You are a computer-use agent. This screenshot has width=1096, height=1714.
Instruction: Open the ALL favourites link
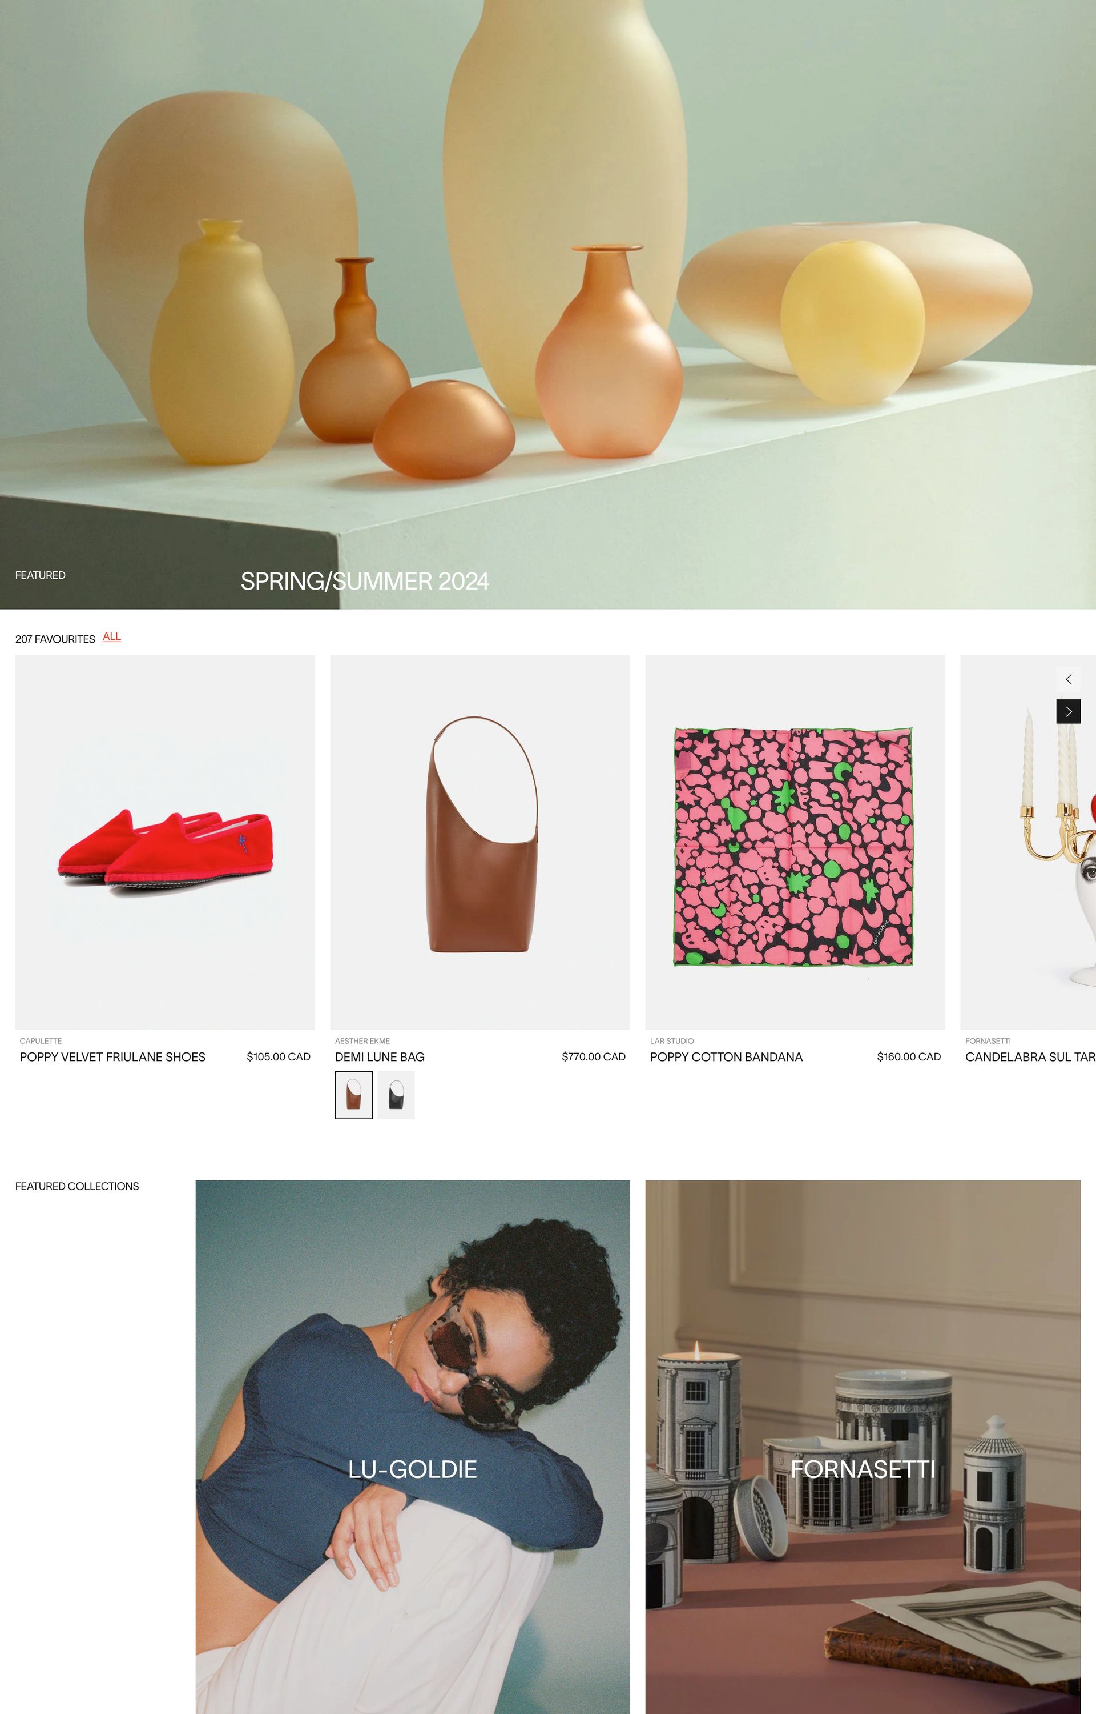112,636
